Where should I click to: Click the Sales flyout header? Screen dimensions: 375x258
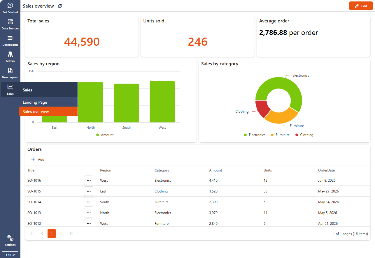(48, 90)
